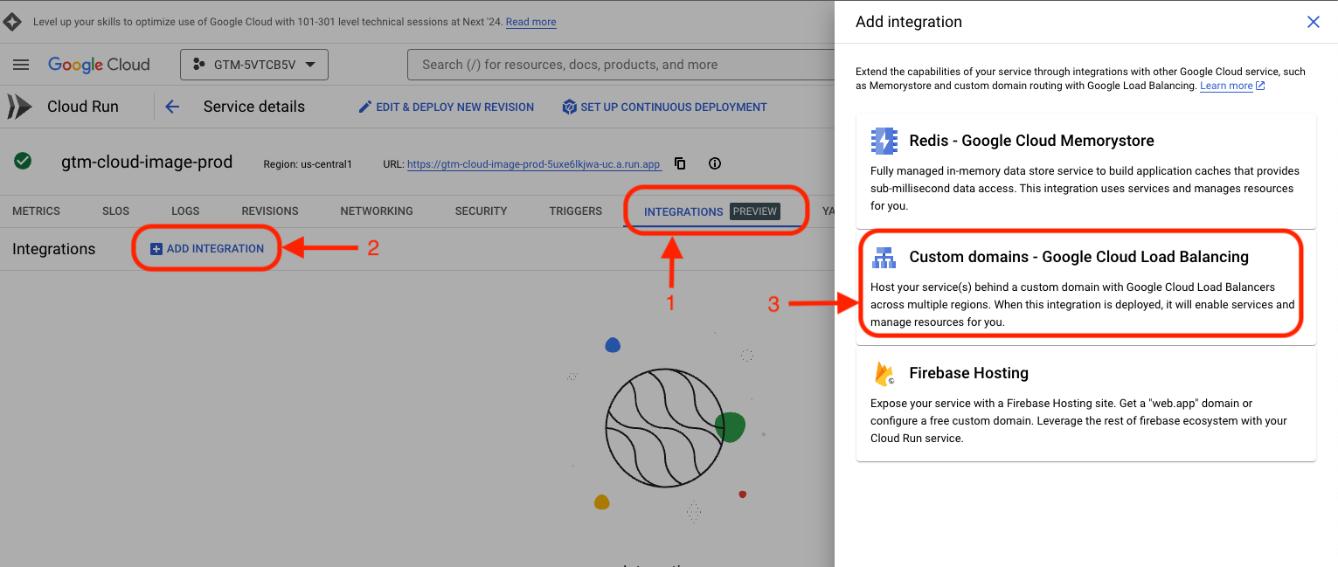Open the Logs tab
Viewport: 1338px width, 567px height.
coord(185,211)
